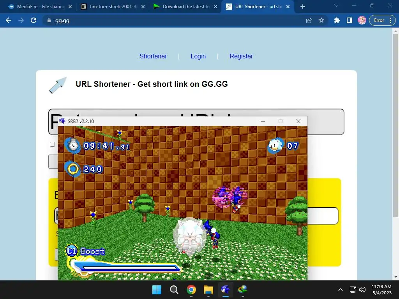Open Windows Search from the taskbar
399x299 pixels.
174,290
